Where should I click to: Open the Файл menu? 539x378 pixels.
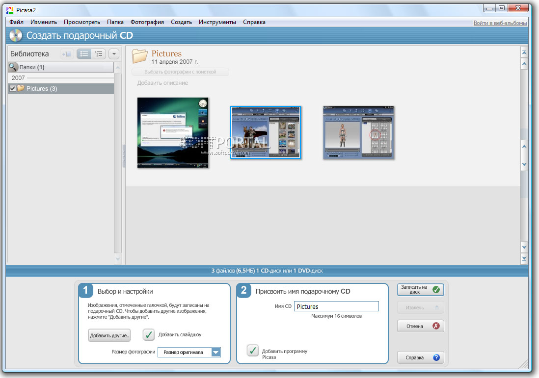[16, 22]
